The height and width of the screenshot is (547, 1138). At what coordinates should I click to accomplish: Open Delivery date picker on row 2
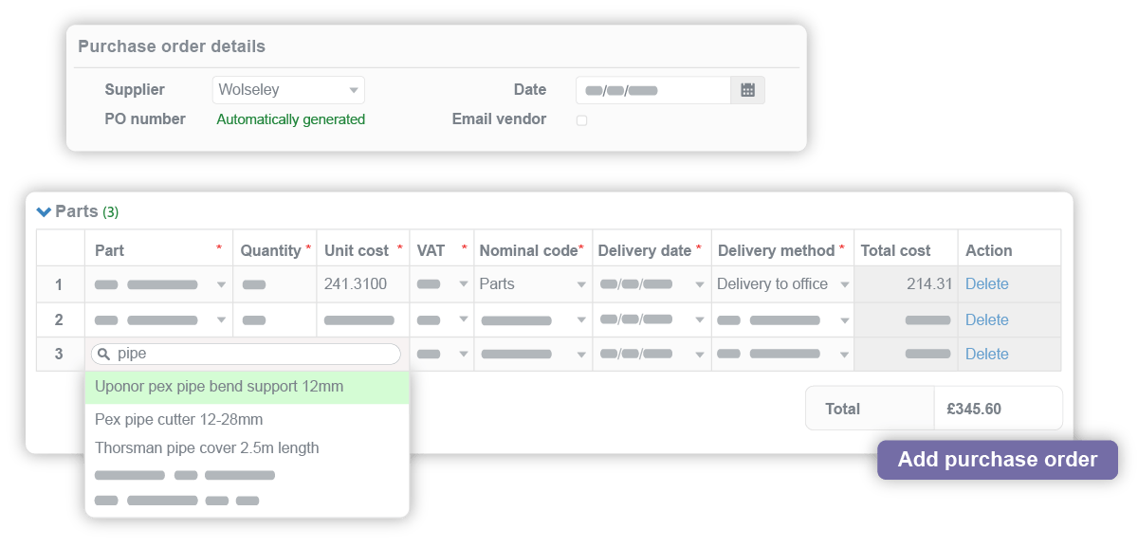(x=699, y=319)
